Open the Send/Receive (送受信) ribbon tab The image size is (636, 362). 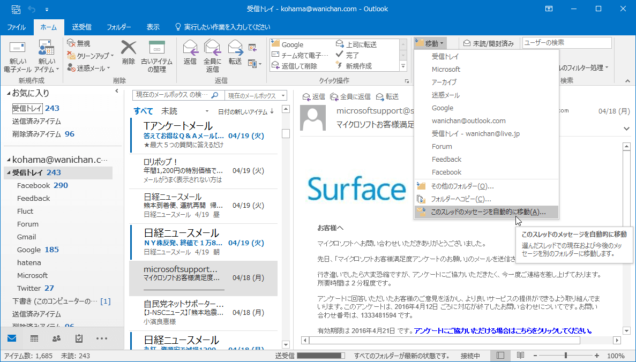81,27
